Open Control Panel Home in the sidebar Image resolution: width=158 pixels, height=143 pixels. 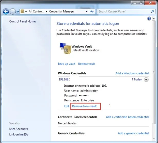tap(22, 21)
